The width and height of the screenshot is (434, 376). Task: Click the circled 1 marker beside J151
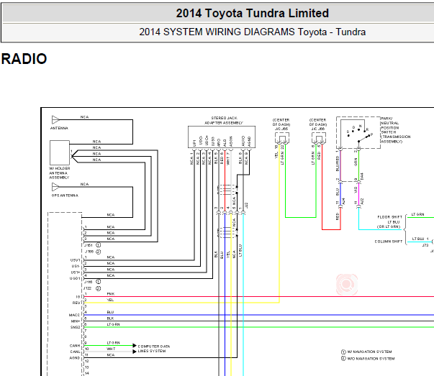[x=99, y=245]
